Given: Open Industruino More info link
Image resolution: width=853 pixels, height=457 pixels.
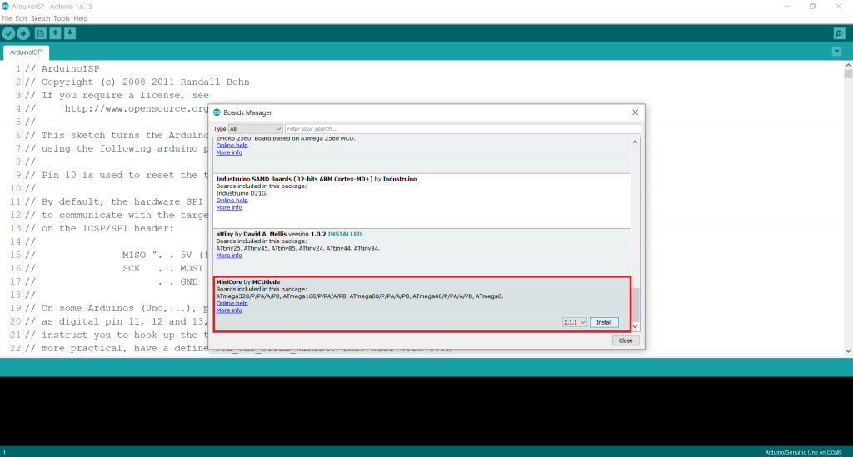Looking at the screenshot, I should tap(229, 207).
